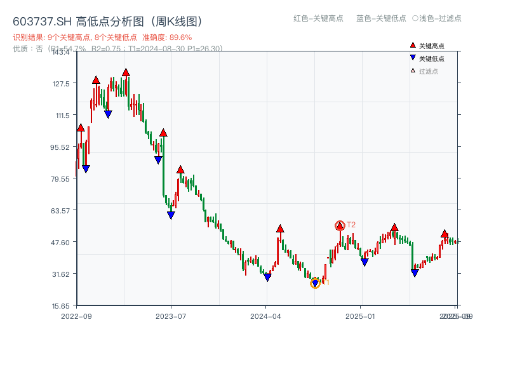
Task: Click the red circled T2 high marker
Action: (x=340, y=225)
